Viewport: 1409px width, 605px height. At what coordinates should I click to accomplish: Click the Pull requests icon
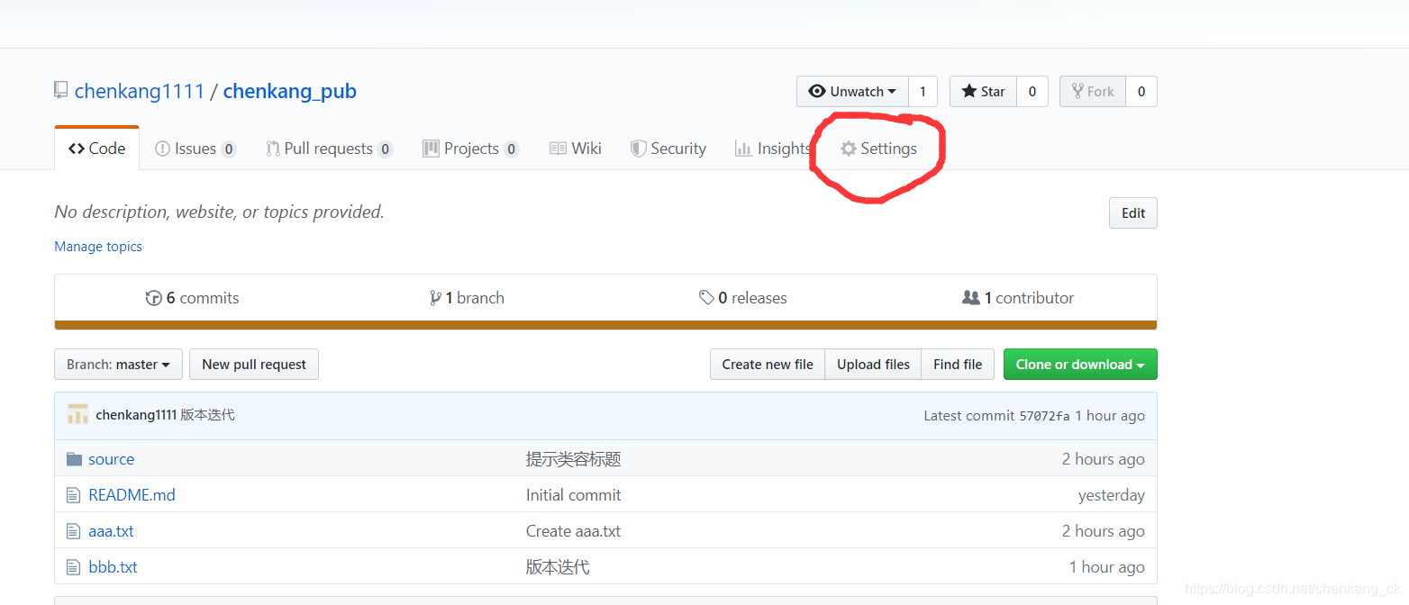point(272,149)
